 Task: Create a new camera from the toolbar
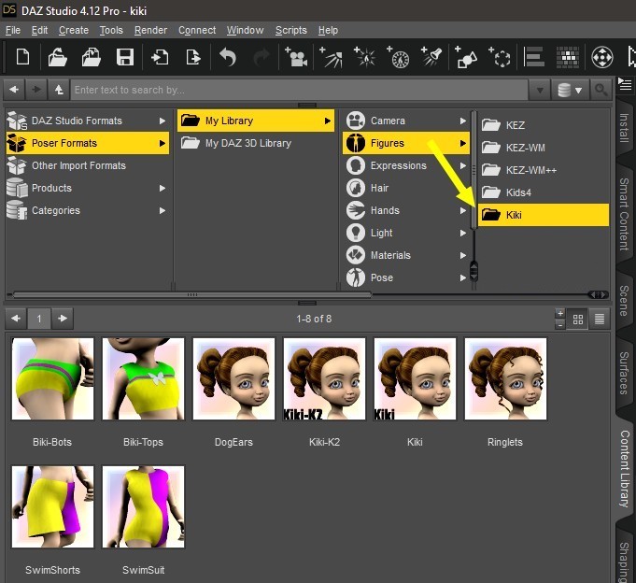point(296,57)
